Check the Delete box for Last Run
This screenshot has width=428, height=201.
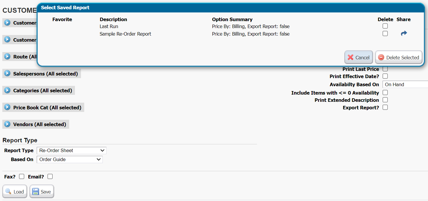tap(385, 26)
